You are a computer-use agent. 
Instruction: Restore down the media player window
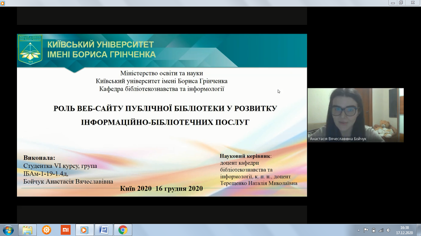coord(401,3)
